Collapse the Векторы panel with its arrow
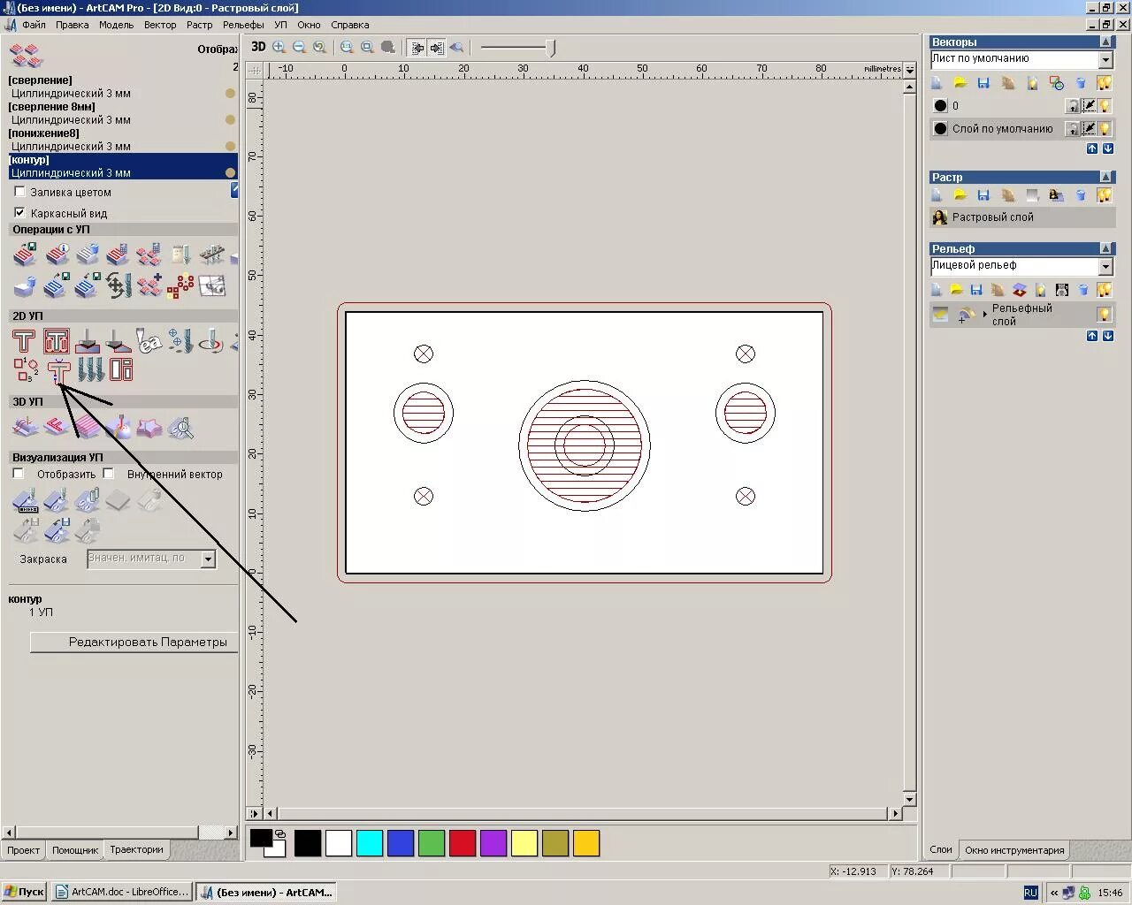This screenshot has height=905, width=1132. (1105, 42)
